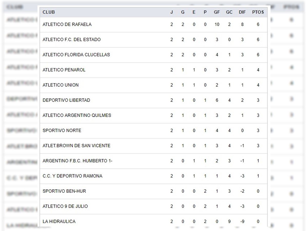Open the DEPORTIVO LIBERTAD club entry

(66, 100)
